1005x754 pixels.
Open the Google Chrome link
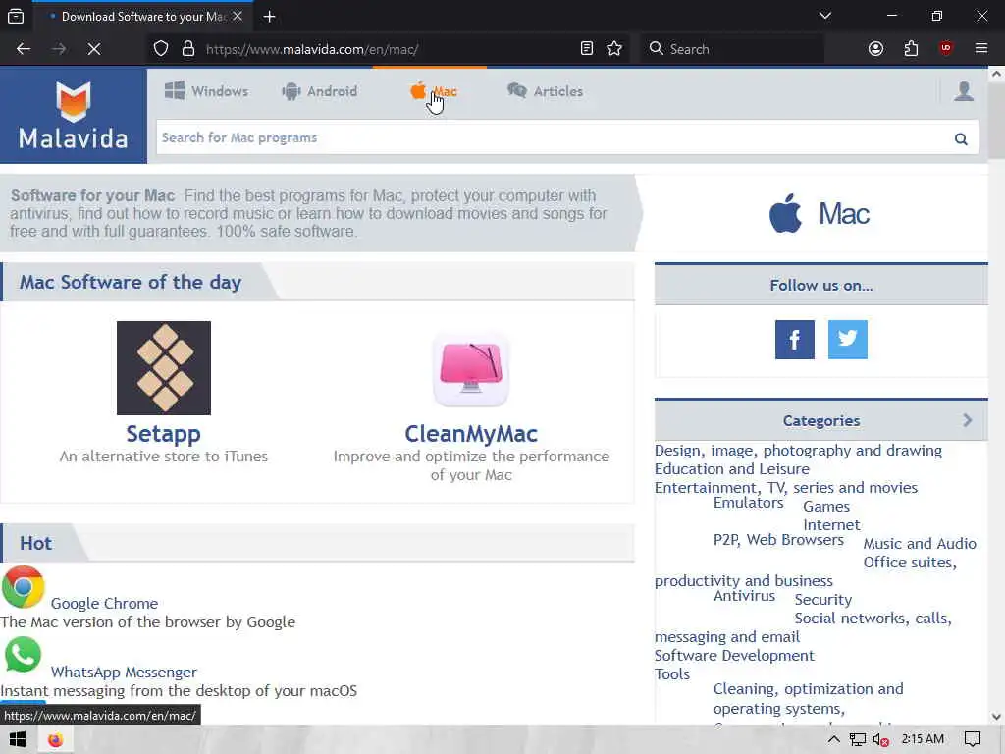(104, 604)
